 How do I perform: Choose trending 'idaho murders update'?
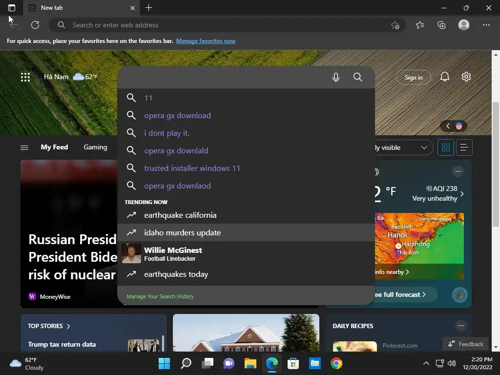[x=246, y=232]
